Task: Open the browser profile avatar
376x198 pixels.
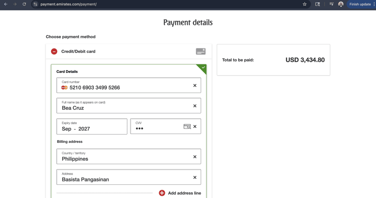Action: point(341,4)
